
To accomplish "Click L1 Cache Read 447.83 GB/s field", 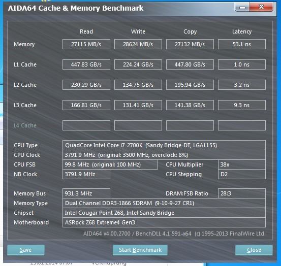I will click(x=86, y=64).
